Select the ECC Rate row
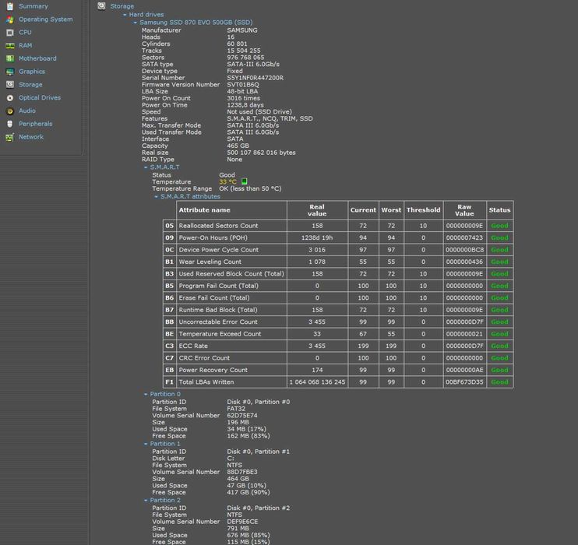The width and height of the screenshot is (578, 545). [x=338, y=346]
